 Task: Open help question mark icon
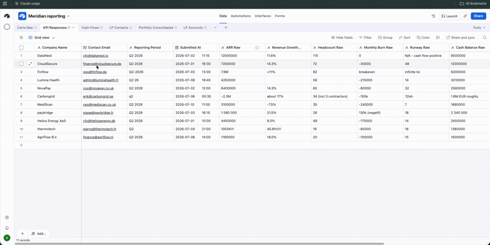tap(7, 218)
